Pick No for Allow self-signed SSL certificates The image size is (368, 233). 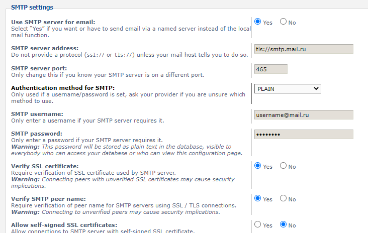[283, 225]
